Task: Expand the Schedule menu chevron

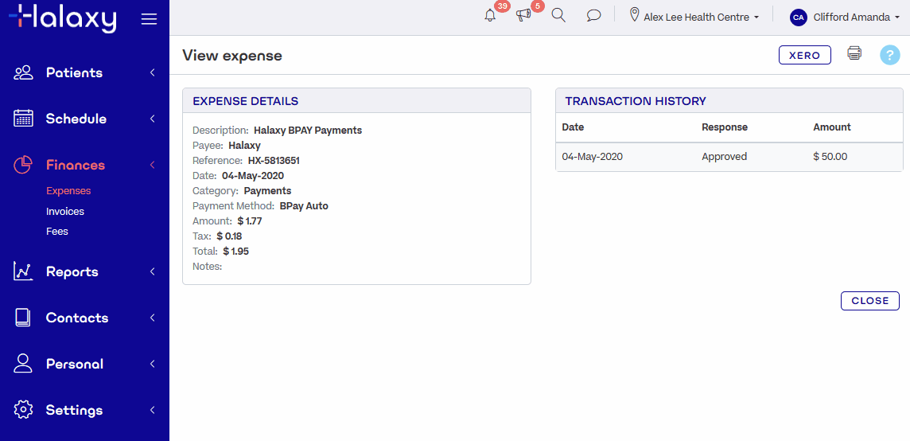Action: (153, 119)
